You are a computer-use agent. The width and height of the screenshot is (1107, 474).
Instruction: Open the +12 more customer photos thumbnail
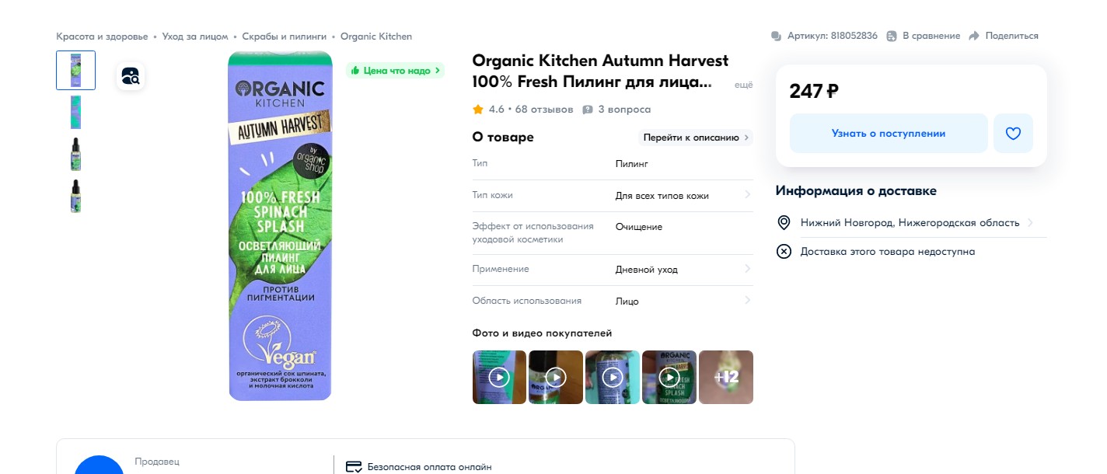[726, 377]
